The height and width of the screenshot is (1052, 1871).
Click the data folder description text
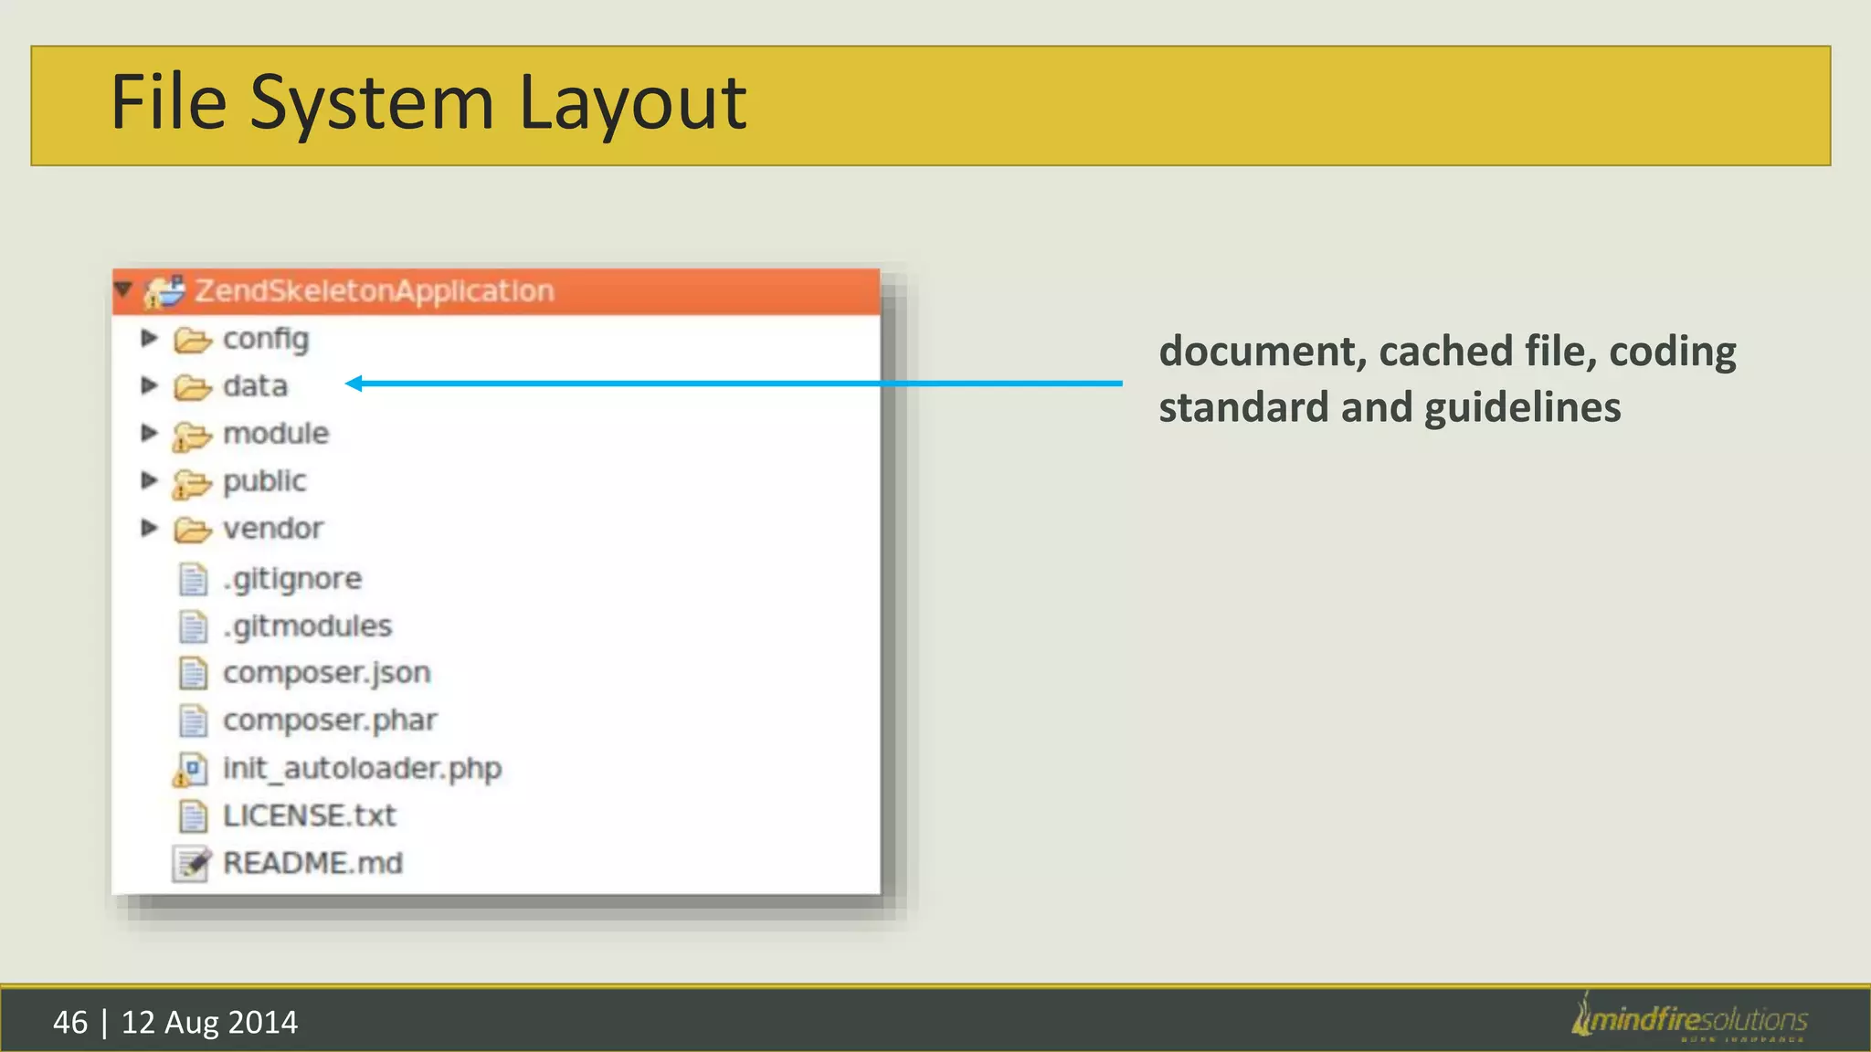[1447, 379]
